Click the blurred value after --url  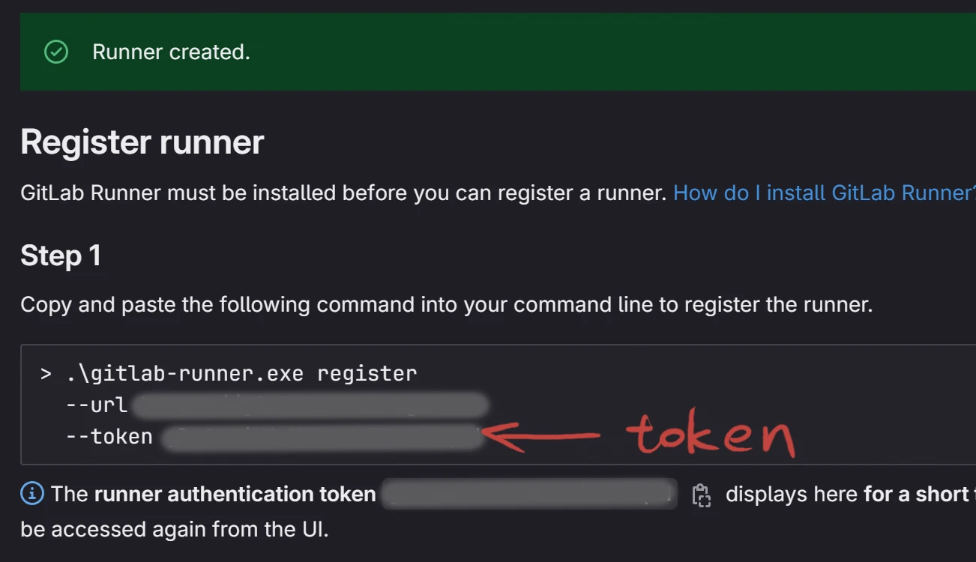[x=310, y=405]
